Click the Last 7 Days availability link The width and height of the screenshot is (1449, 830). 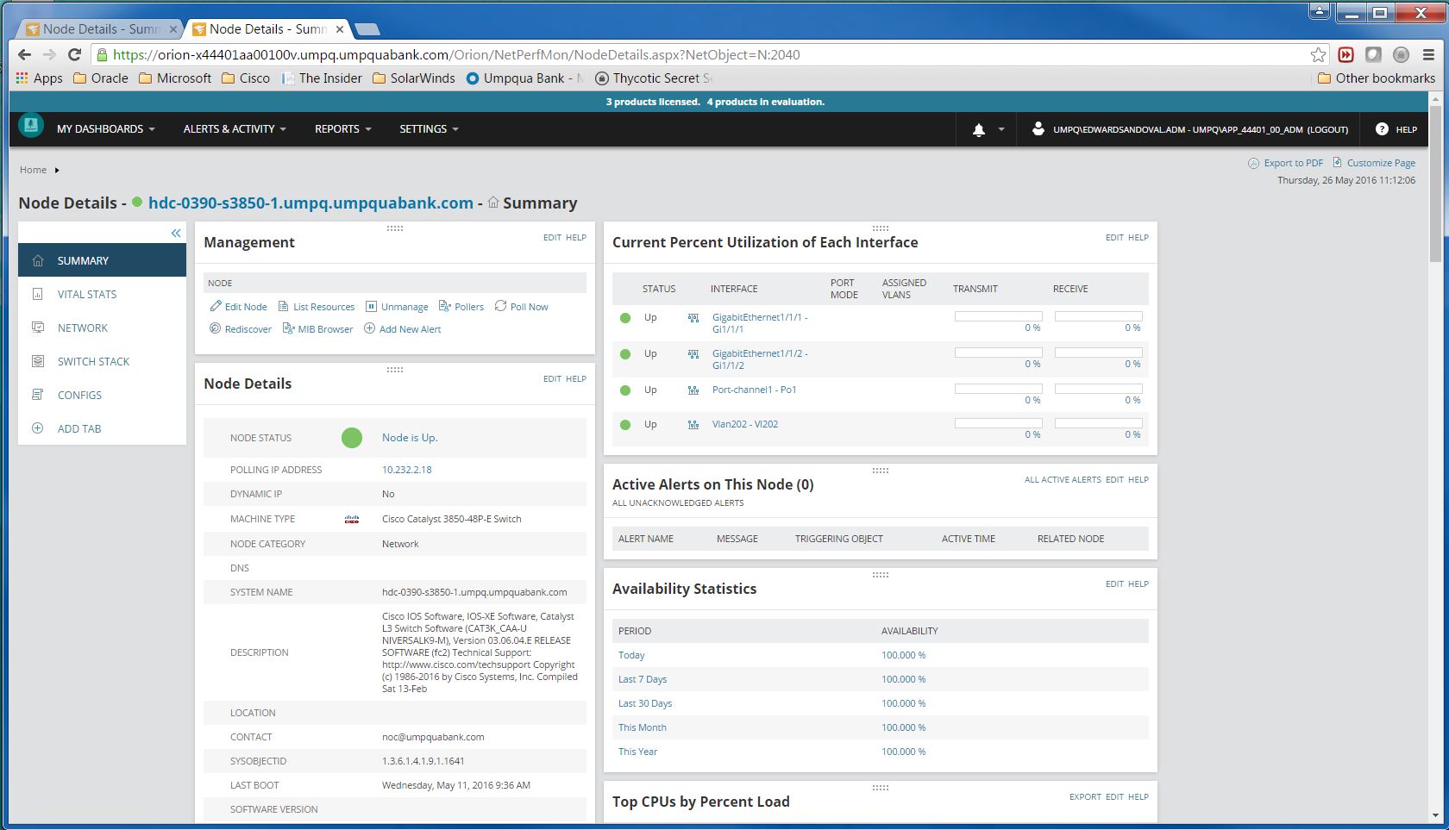pos(643,679)
